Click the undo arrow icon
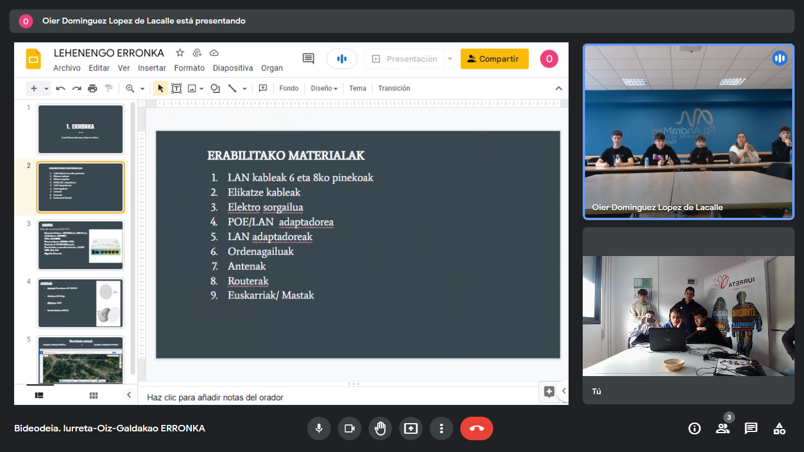This screenshot has width=804, height=452. [x=61, y=88]
